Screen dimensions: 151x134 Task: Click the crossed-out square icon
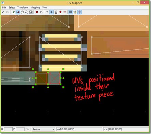(x=41, y=12)
